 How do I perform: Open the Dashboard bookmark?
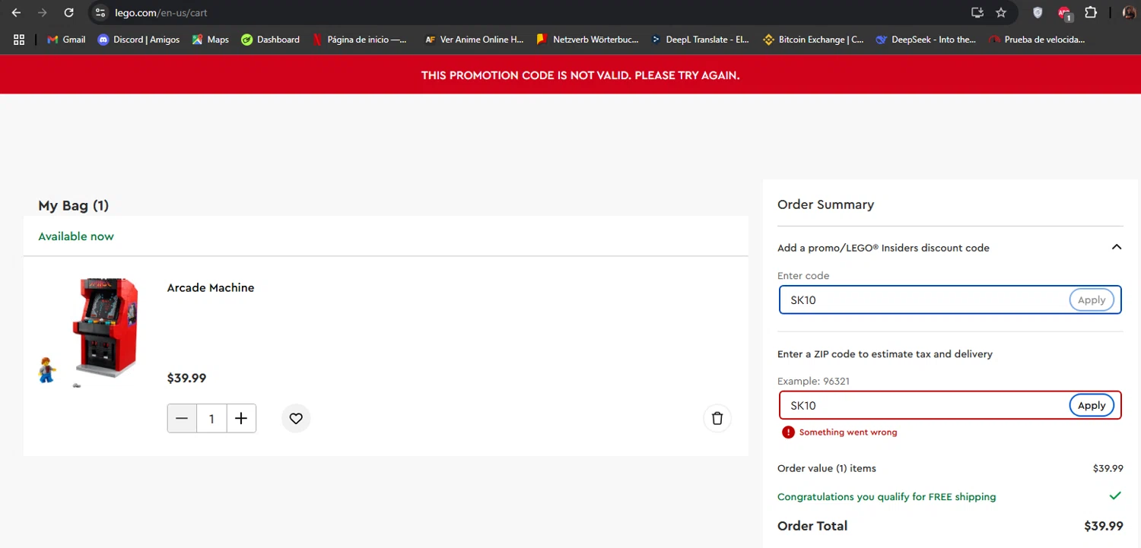pos(270,40)
